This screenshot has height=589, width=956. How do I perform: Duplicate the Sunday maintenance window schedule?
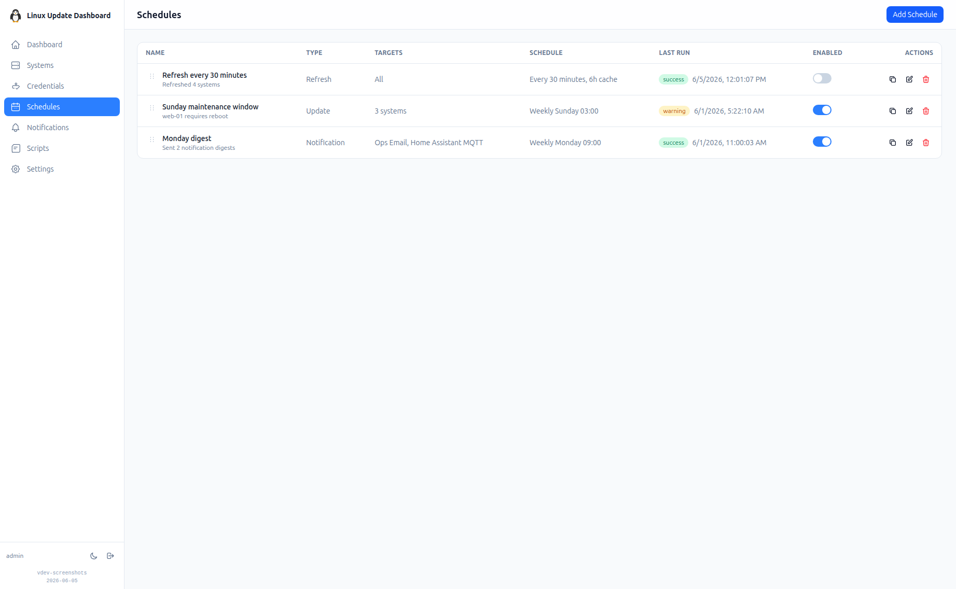point(893,111)
